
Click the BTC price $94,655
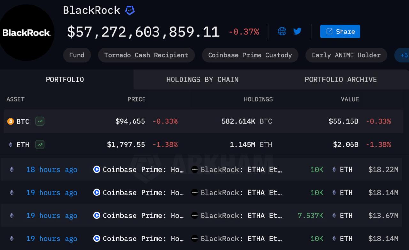(x=130, y=121)
